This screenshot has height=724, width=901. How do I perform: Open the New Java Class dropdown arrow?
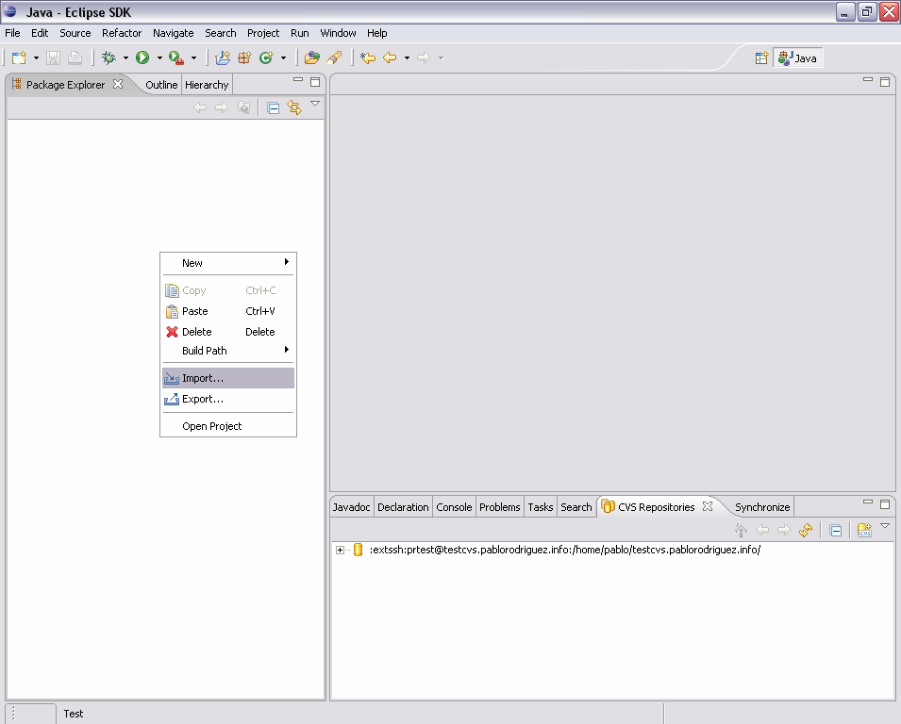283,58
